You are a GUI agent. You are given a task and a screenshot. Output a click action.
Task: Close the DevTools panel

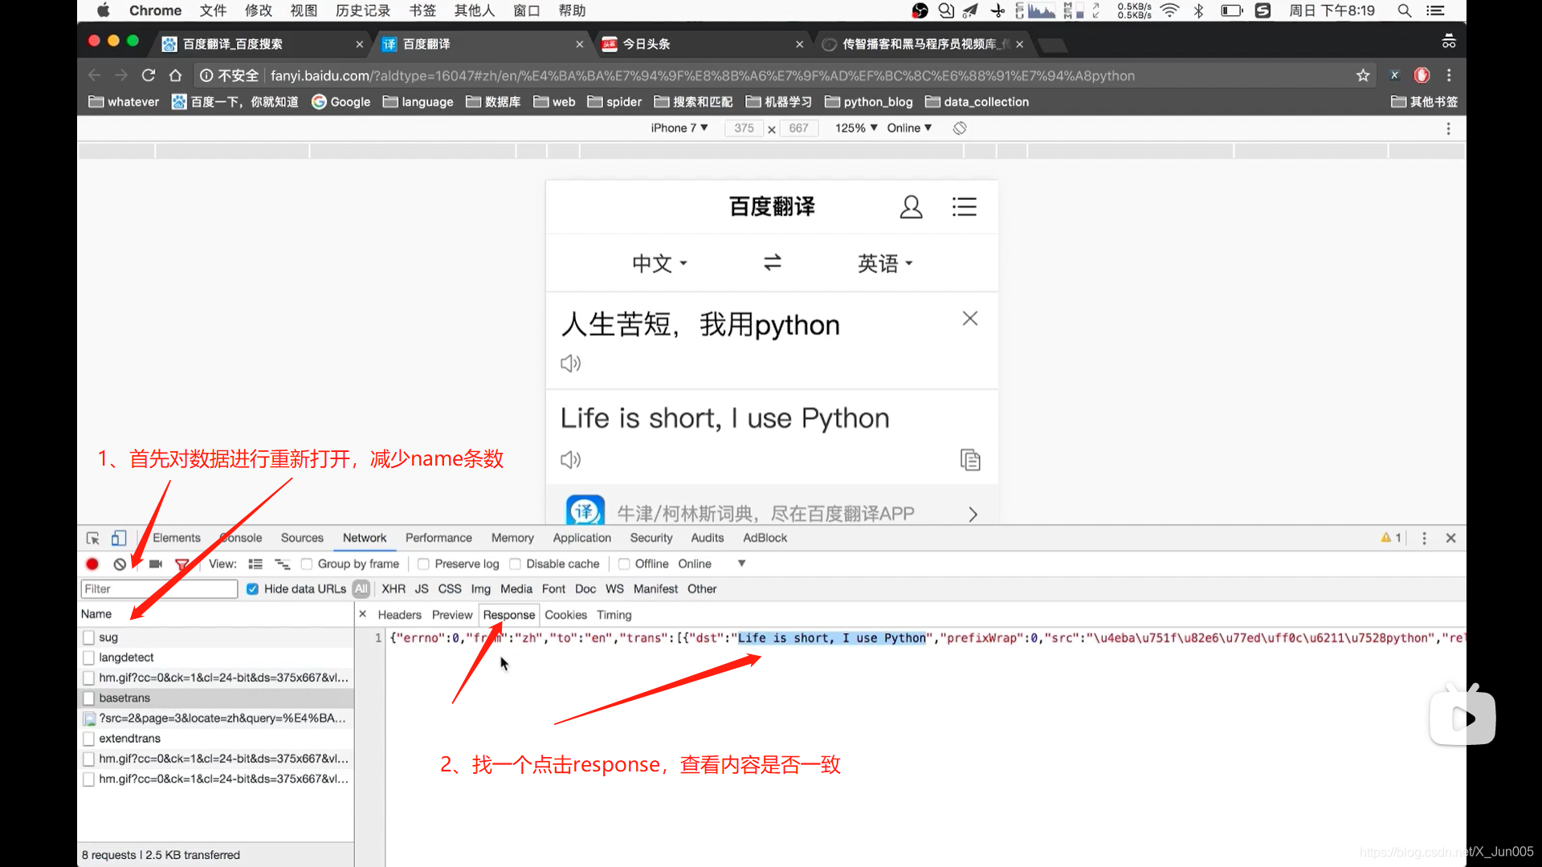(1450, 538)
